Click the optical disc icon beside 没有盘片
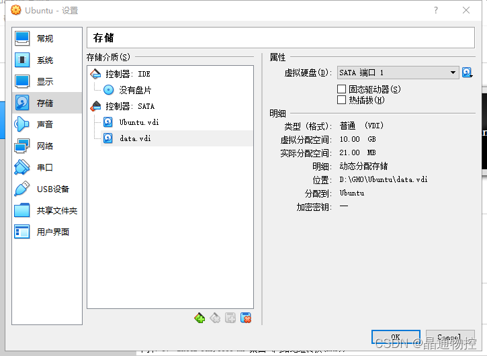This screenshot has height=356, width=487. [108, 90]
